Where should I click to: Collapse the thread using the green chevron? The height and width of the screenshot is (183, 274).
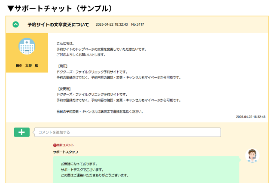(x=16, y=24)
